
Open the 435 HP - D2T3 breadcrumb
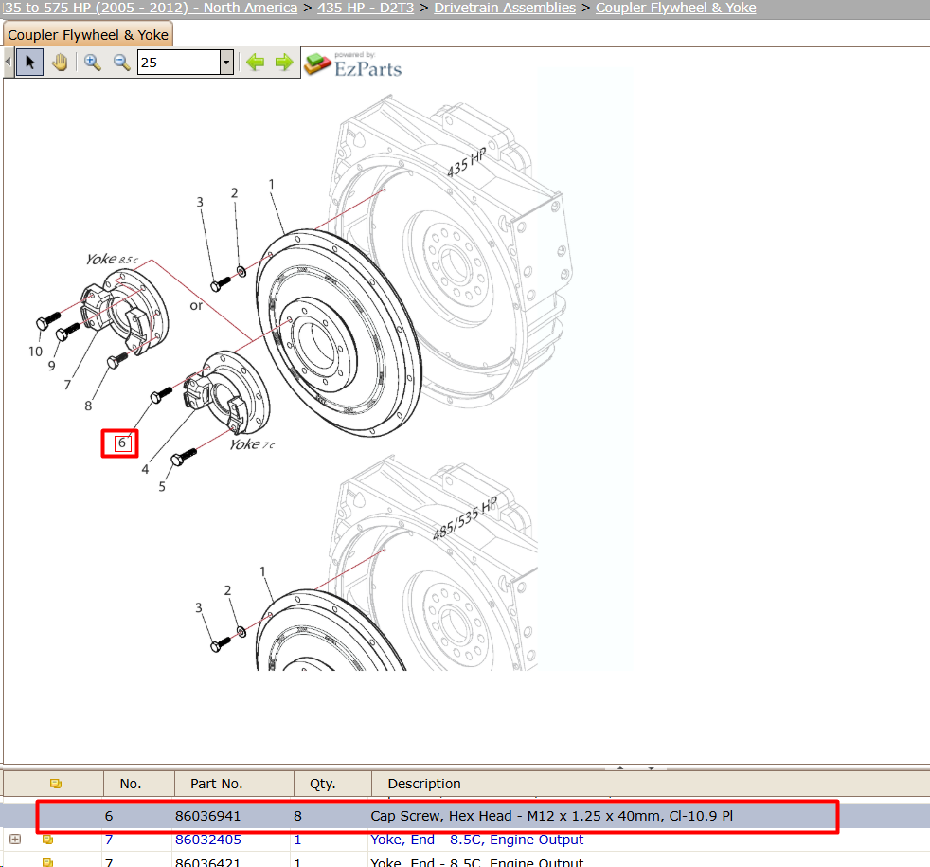(x=366, y=8)
